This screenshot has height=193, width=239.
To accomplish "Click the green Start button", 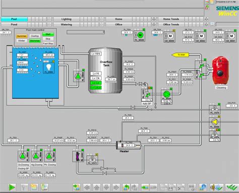I will tap(48, 34).
